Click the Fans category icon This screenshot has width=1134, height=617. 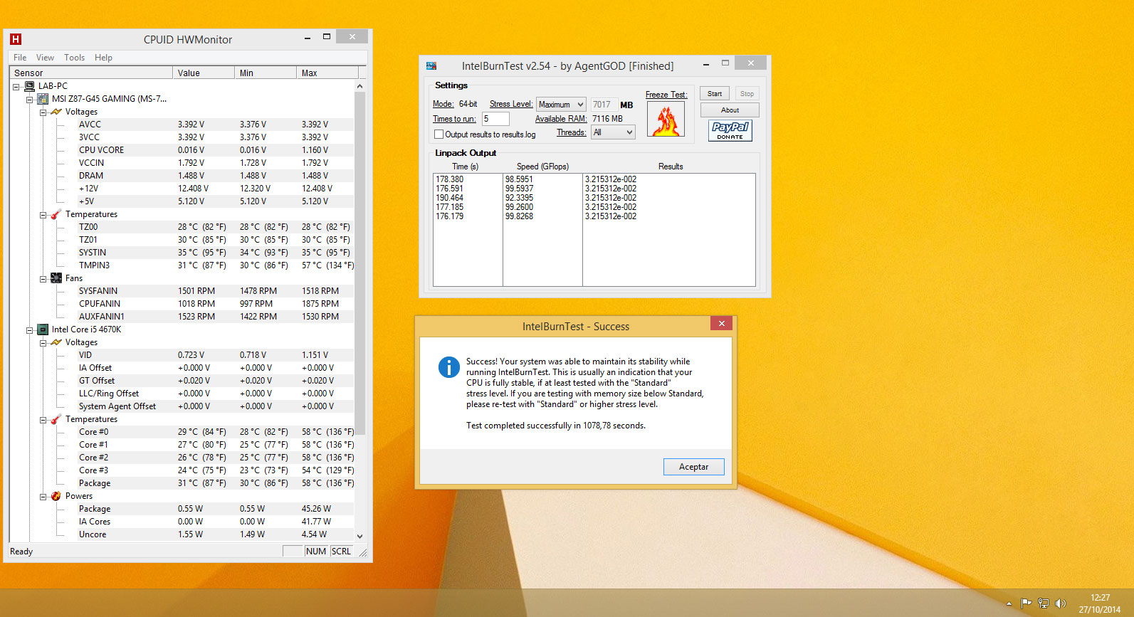click(x=56, y=278)
